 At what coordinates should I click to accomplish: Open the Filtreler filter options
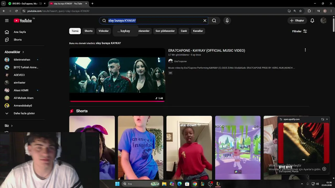tap(299, 31)
